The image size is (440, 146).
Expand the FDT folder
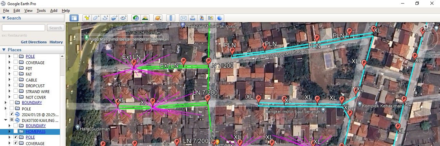10,68
